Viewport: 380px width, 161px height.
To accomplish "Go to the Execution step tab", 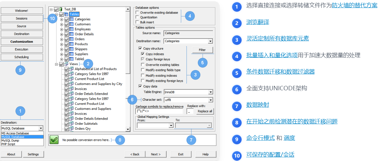I will click(x=22, y=49).
